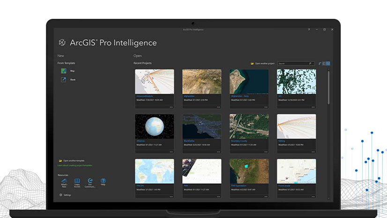This screenshot has width=387, height=218.
Task: Expand the search box dropdown arrow
Action: (x=313, y=63)
